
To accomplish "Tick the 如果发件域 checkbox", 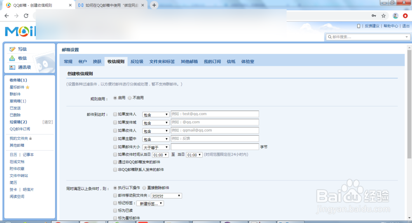I will tap(115, 122).
